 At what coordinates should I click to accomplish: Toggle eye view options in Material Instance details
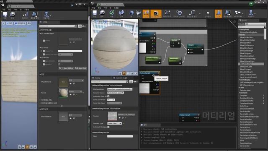click(x=84, y=26)
